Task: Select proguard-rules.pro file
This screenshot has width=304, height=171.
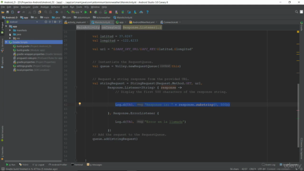Action: (x=38, y=58)
